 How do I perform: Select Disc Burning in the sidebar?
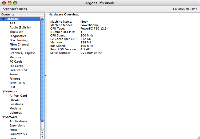[x=18, y=40]
